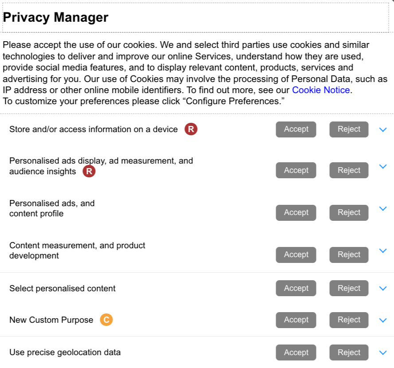The width and height of the screenshot is (394, 368).
Task: Accept Store and/or access information on a device
Action: point(296,129)
